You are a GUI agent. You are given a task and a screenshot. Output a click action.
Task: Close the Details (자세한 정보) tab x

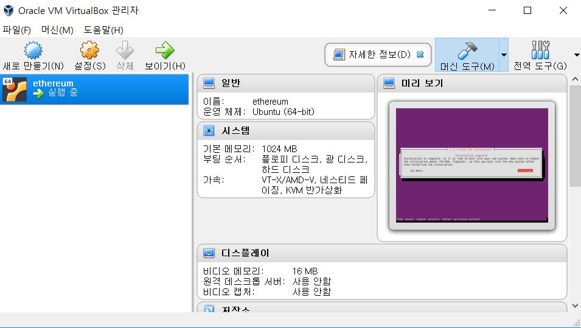(420, 55)
